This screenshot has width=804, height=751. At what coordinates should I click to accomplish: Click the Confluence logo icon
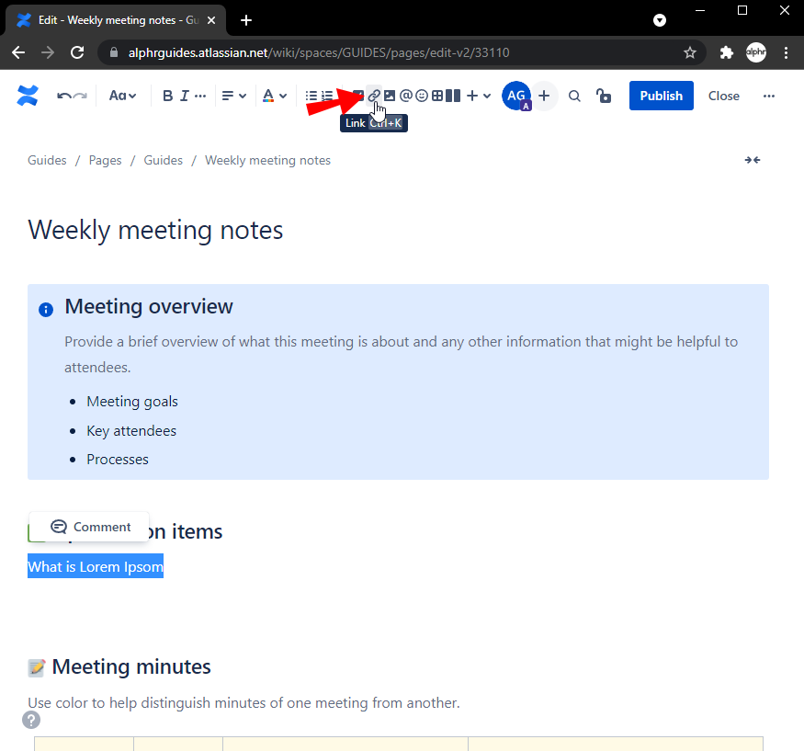(28, 96)
